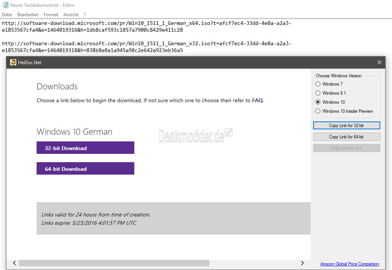Click Copy Link for 32 bit
Screen dimensions: 392x270
click(x=346, y=125)
